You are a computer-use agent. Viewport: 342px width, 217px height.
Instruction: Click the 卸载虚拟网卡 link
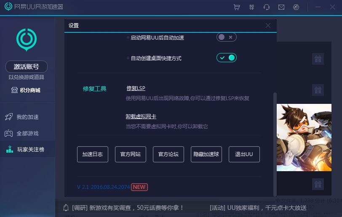141,116
